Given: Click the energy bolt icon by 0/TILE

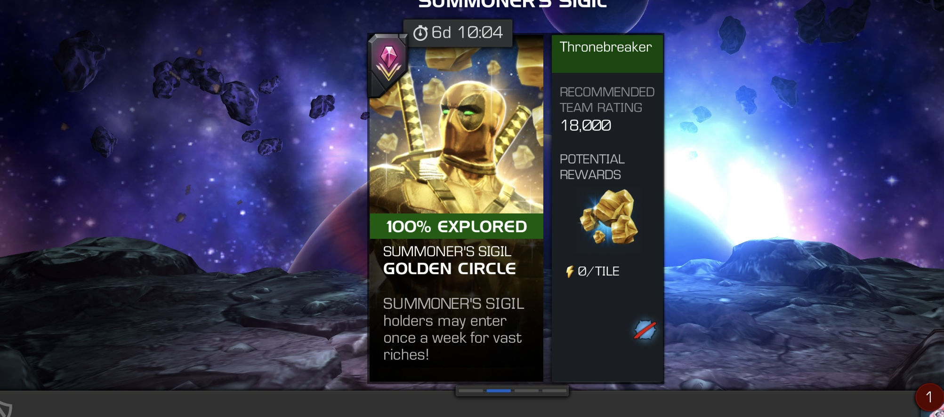Looking at the screenshot, I should [570, 272].
